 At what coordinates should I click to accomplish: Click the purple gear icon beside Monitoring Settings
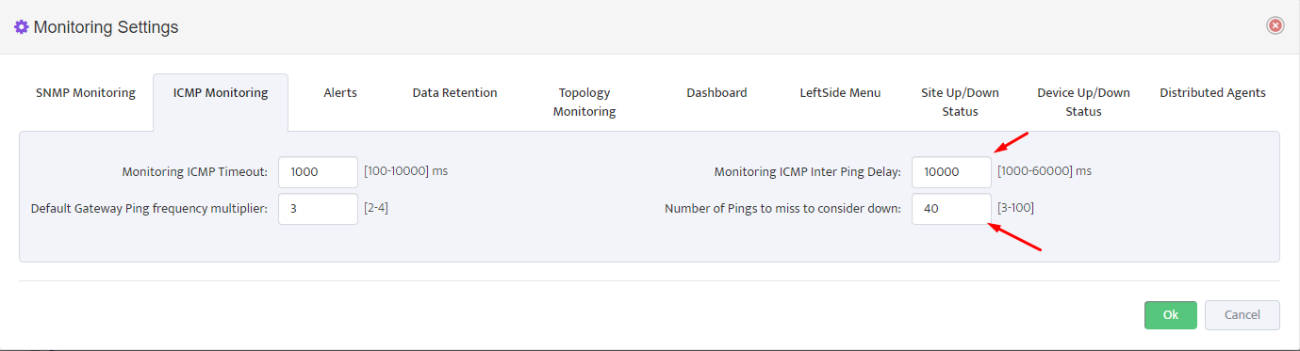(x=22, y=27)
